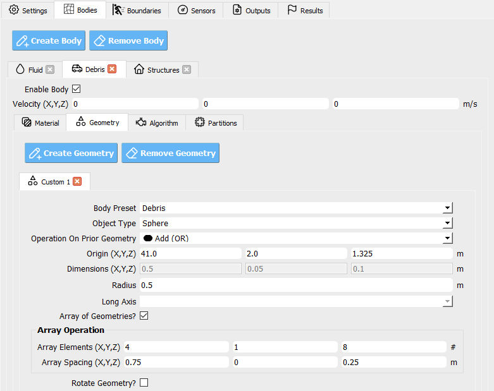Click the pencil icon on Create Body
This screenshot has height=391, width=494.
23,41
